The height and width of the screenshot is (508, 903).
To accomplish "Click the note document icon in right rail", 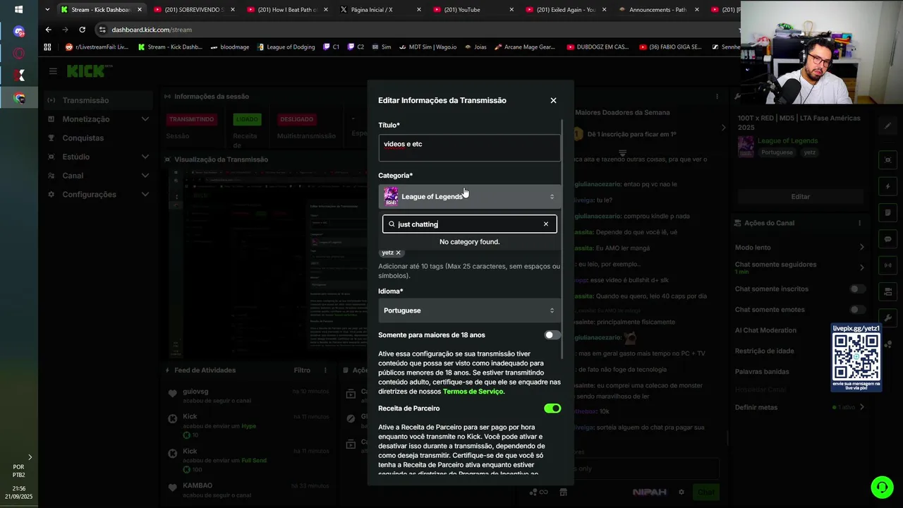I will (888, 212).
